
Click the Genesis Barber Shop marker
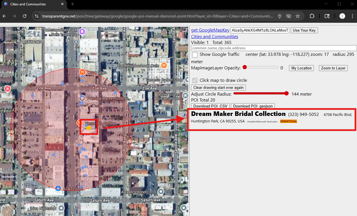coord(187,80)
